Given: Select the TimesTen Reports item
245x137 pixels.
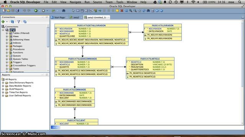Looking at the screenshot, I should pyautogui.click(x=18, y=92).
